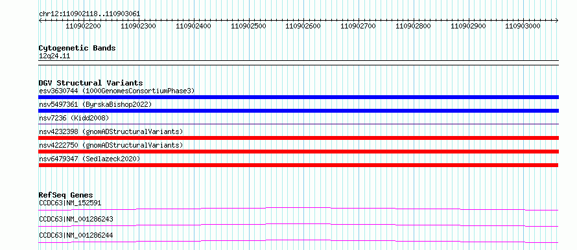Open nsv4222750 (gnomADStructuralVariants) label
The height and width of the screenshot is (250, 577).
111,145
